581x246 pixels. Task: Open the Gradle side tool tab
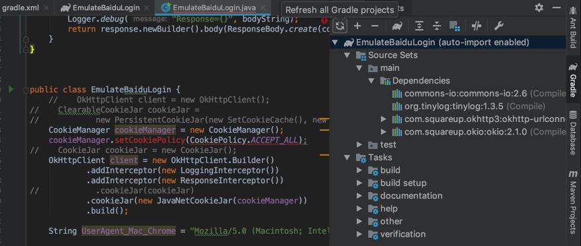(573, 80)
